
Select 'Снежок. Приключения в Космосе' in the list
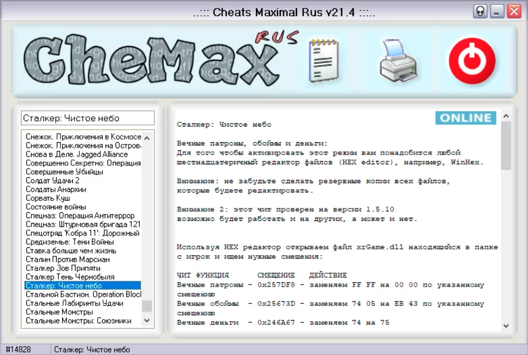(x=83, y=137)
